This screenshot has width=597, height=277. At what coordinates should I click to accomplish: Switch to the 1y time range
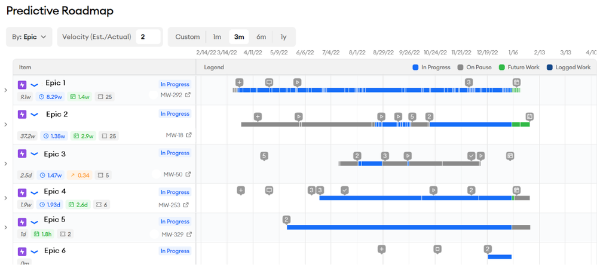click(283, 37)
